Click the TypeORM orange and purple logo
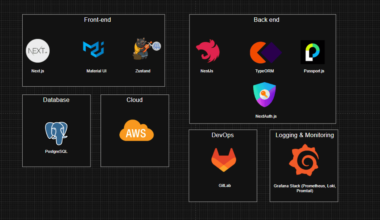Screen dimensions: 380x220 (265, 52)
